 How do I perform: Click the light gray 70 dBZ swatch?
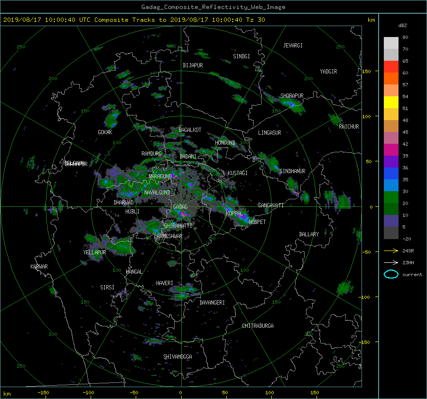(x=391, y=43)
